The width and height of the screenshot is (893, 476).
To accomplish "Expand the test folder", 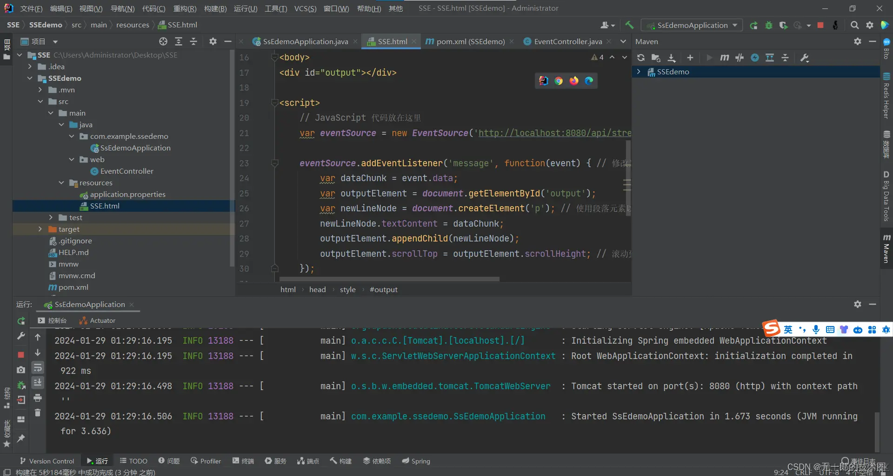I will click(51, 217).
